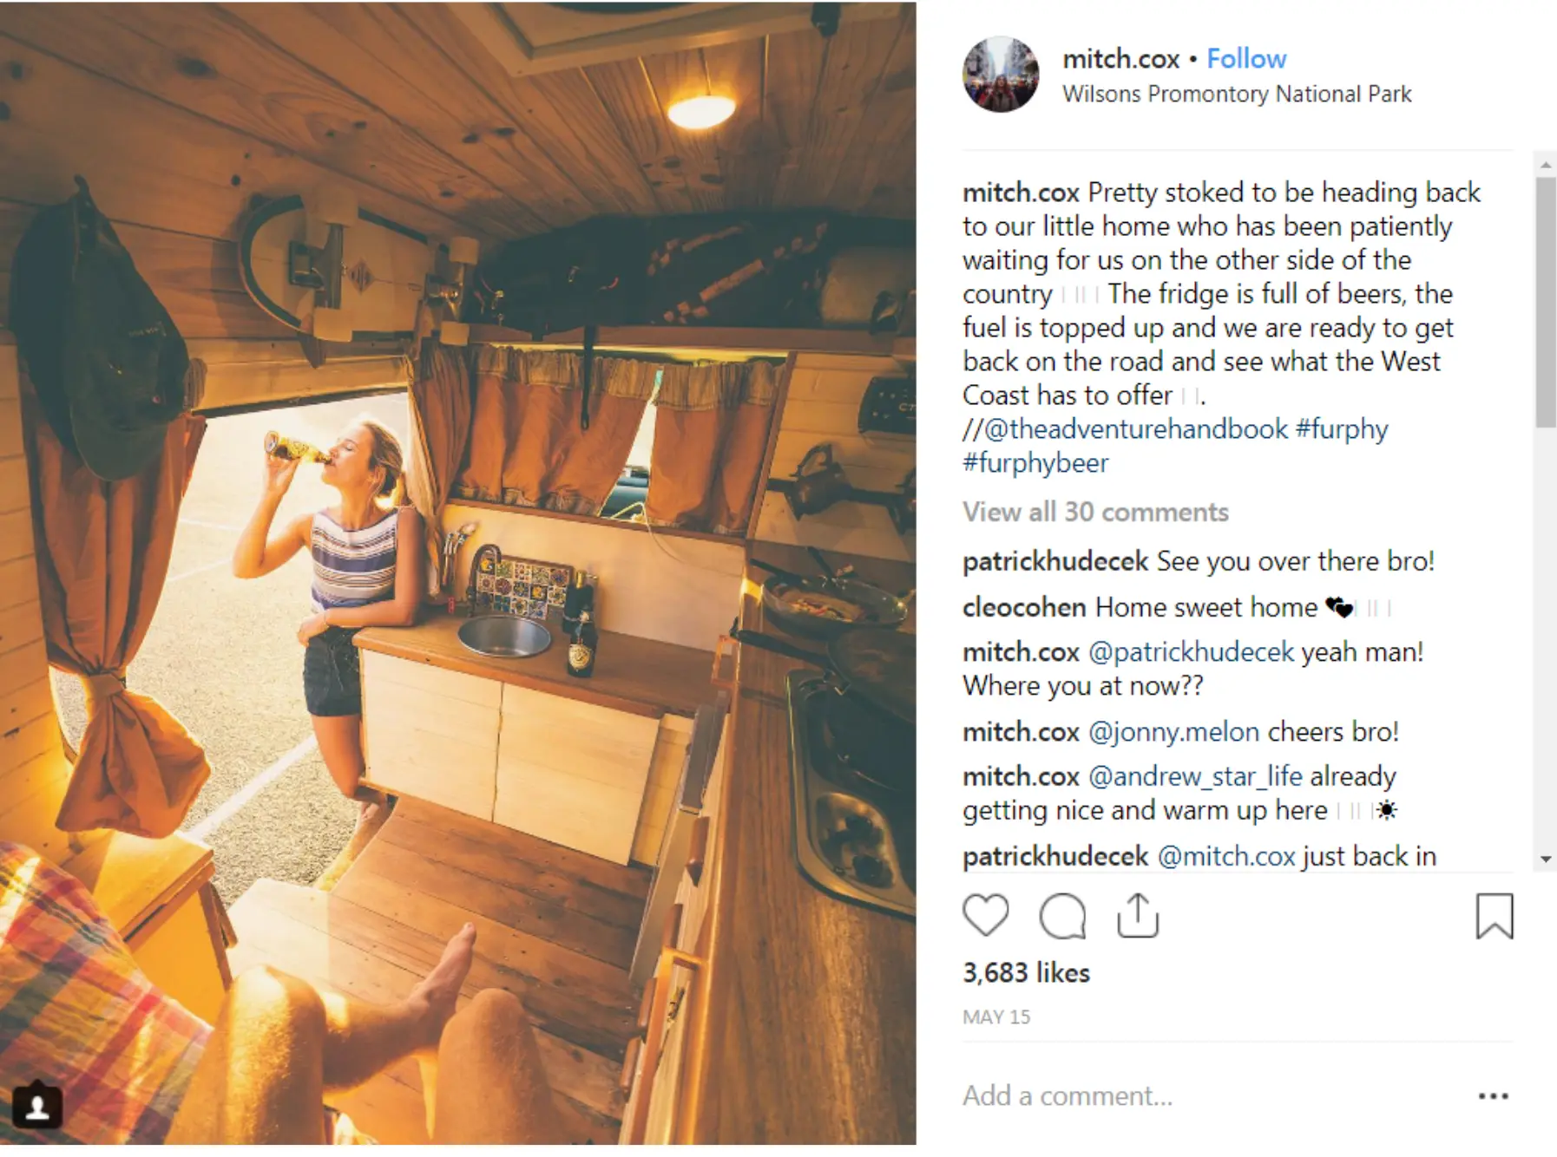Open the #furphybeer hashtag
Viewport: 1557px width, 1157px height.
pos(1035,462)
